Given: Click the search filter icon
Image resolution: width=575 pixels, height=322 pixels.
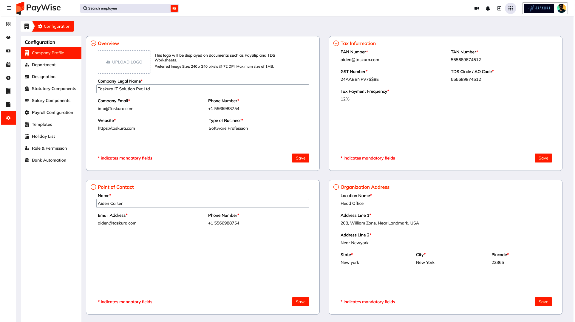Looking at the screenshot, I should tap(174, 8).
